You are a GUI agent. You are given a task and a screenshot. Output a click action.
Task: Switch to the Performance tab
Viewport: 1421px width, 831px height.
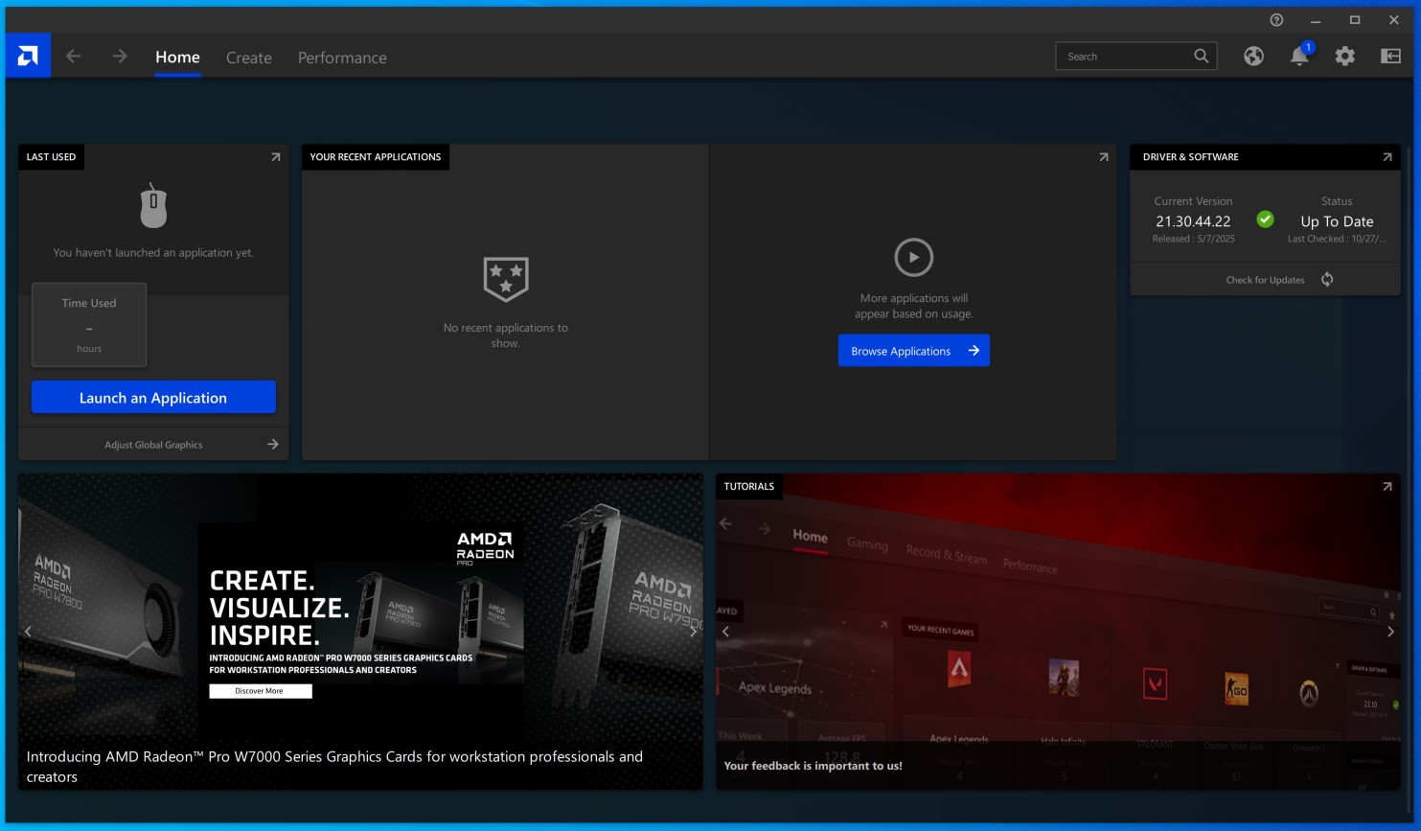[342, 58]
